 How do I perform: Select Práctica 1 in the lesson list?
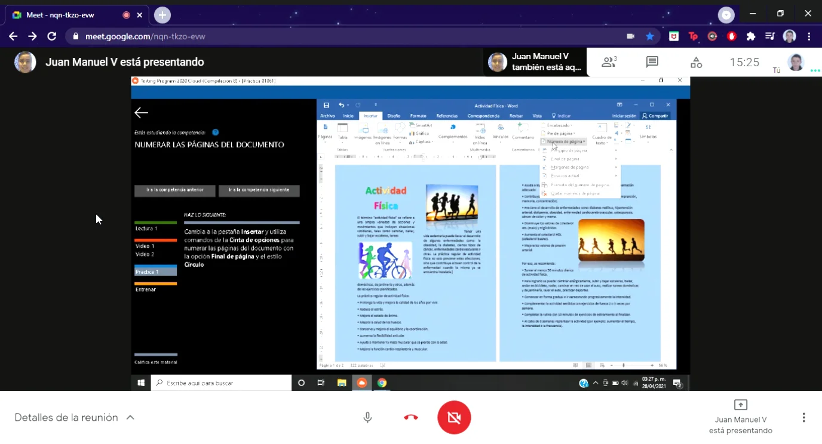(x=155, y=272)
